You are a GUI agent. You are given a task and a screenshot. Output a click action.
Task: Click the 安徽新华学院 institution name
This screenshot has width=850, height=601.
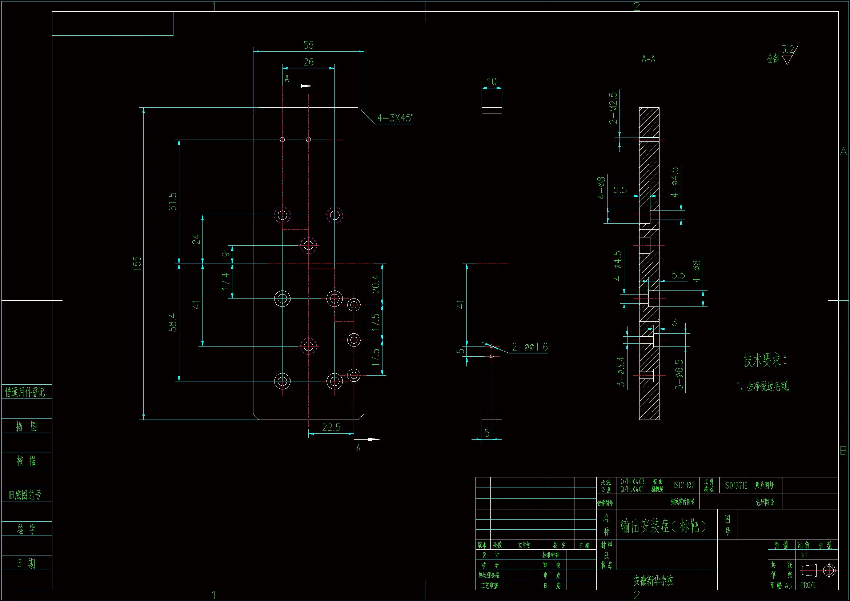point(653,581)
